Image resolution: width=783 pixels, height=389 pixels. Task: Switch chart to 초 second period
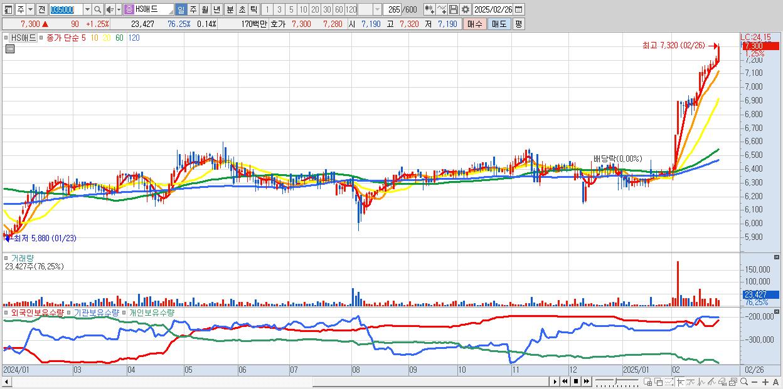pos(241,9)
